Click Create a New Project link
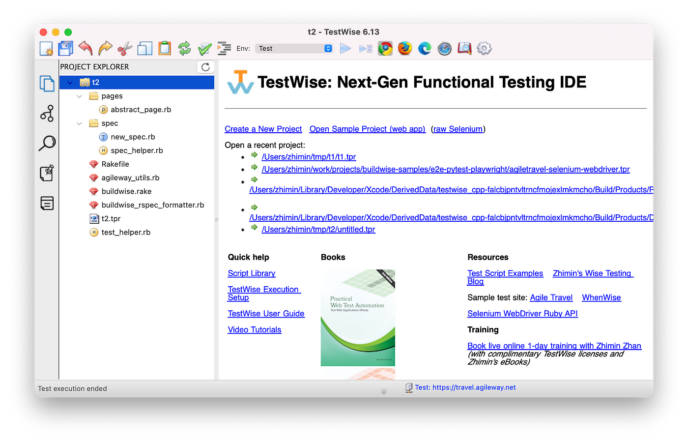 pyautogui.click(x=263, y=129)
